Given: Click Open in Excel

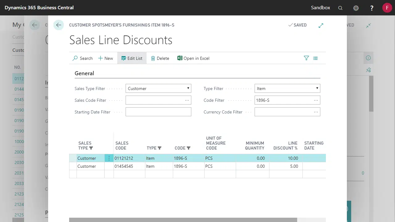Looking at the screenshot, I should click(x=193, y=58).
